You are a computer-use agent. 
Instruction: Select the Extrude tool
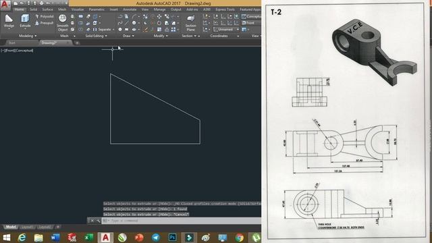pos(25,21)
